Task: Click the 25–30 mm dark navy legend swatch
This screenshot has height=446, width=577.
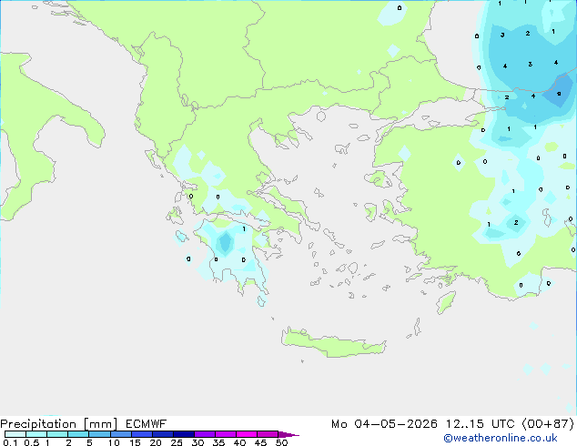Action: tap(184, 434)
